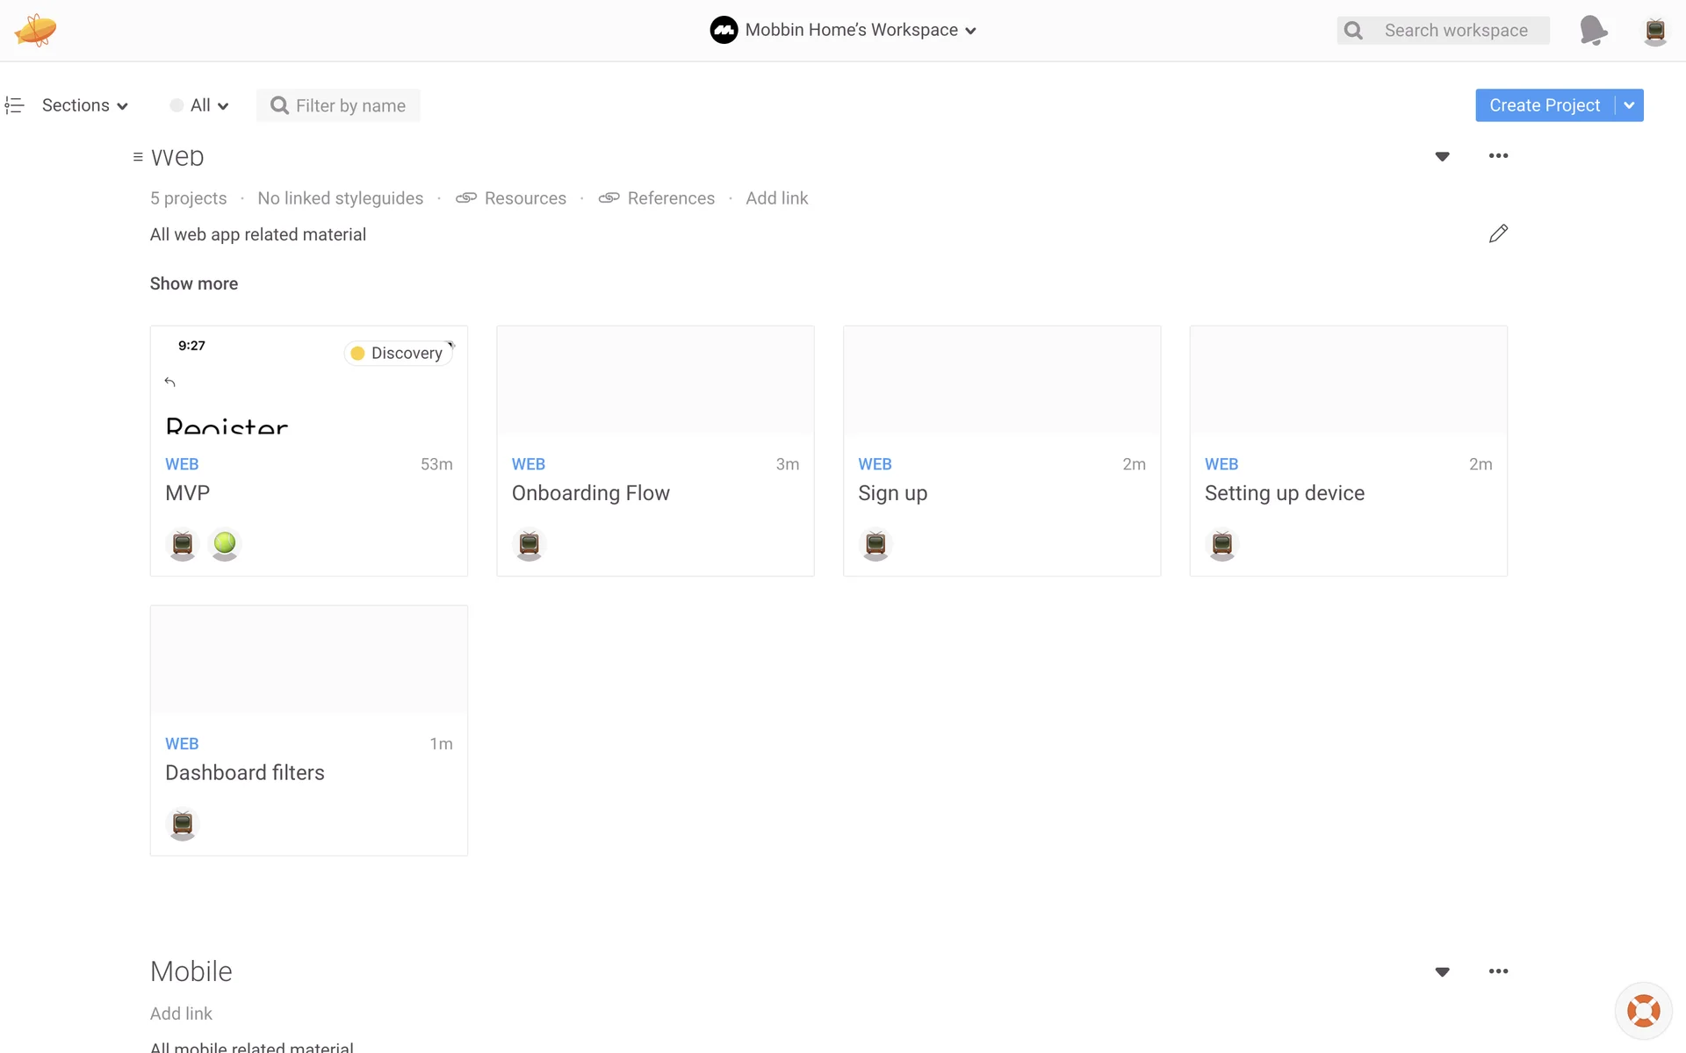
Task: Click the Zeplin blimp logo
Action: pyautogui.click(x=35, y=30)
